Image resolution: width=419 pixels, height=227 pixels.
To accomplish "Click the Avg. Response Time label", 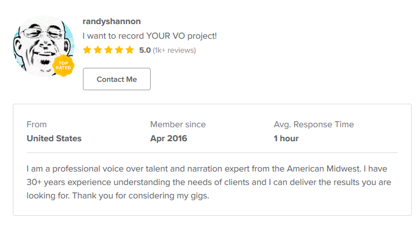I will pos(314,124).
